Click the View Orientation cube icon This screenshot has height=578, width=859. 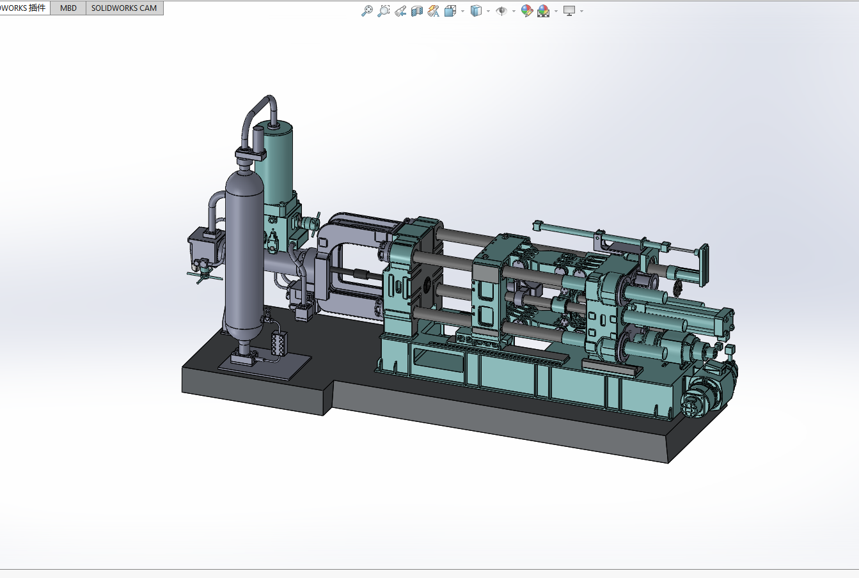click(x=450, y=11)
